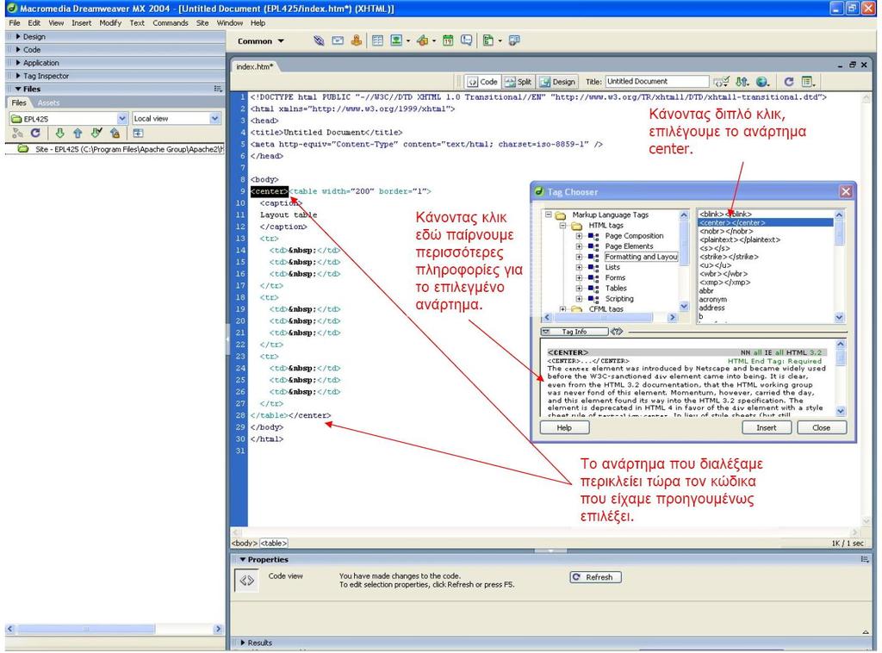Image resolution: width=882 pixels, height=653 pixels.
Task: Click the File Management icon
Action: (742, 82)
